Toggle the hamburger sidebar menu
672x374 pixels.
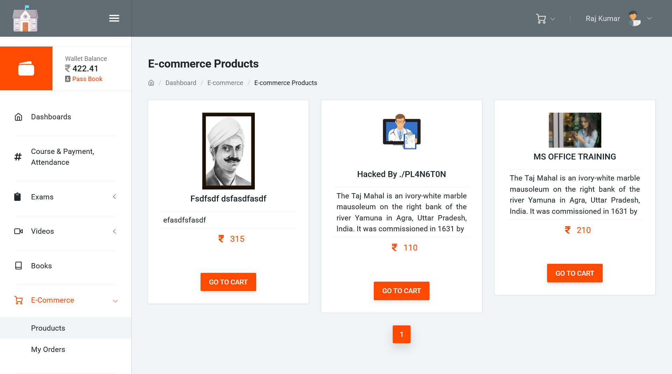pos(114,19)
